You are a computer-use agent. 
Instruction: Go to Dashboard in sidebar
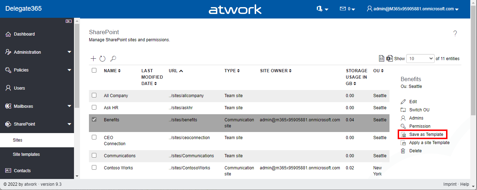[24, 34]
